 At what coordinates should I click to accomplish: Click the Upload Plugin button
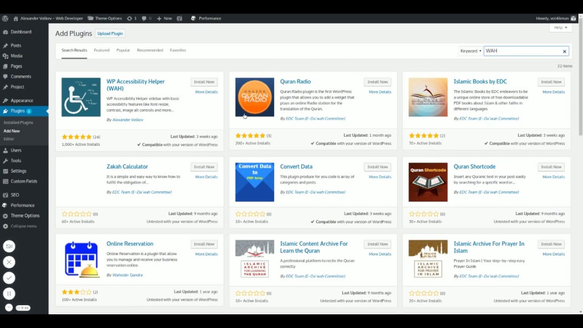click(110, 33)
